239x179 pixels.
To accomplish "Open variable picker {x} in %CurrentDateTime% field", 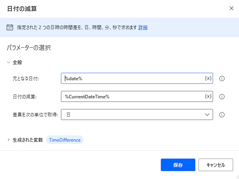I will click(x=208, y=96).
